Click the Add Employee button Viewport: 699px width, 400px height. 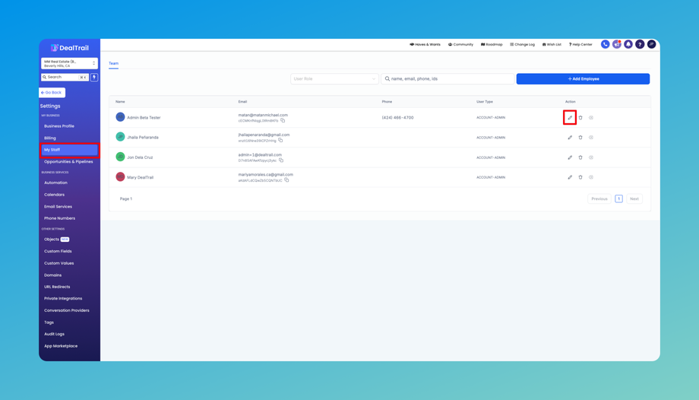pyautogui.click(x=583, y=79)
